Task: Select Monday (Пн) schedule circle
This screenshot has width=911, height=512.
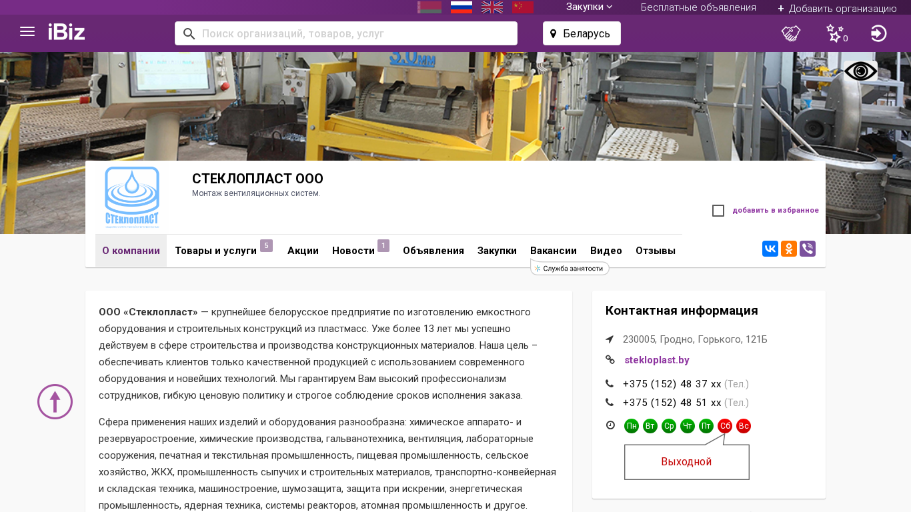Action: click(632, 426)
